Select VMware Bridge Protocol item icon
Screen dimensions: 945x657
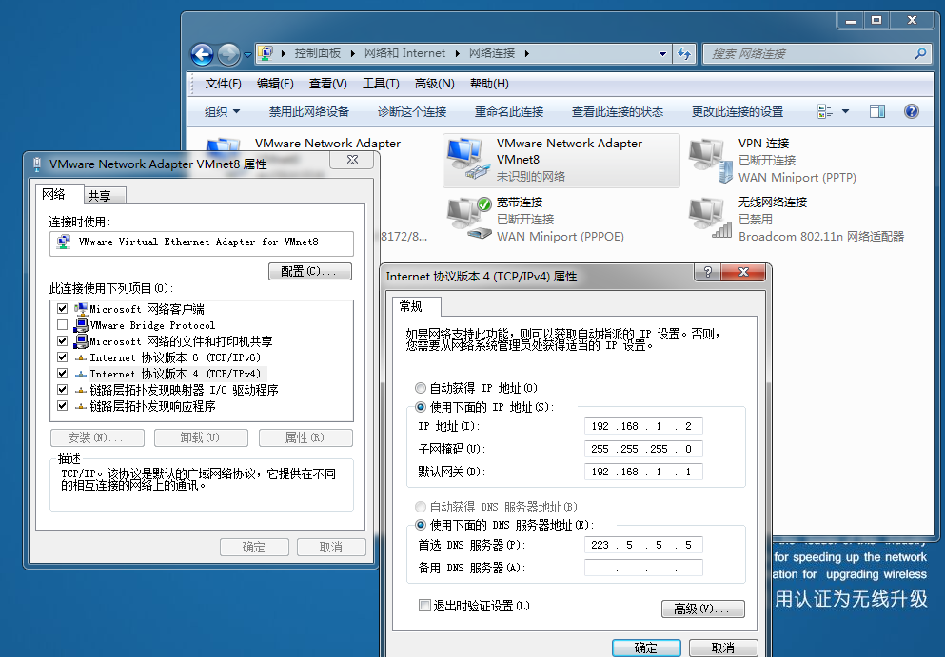tap(81, 325)
